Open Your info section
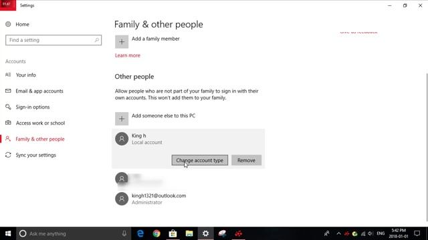 coord(25,75)
